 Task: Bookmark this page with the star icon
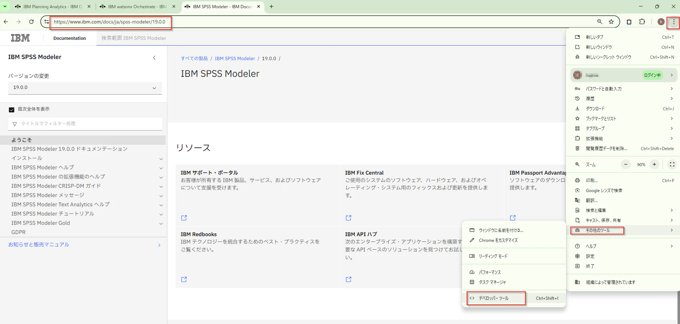[611, 22]
